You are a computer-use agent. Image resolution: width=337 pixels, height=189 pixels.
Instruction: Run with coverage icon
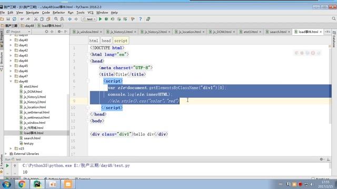click(113, 19)
